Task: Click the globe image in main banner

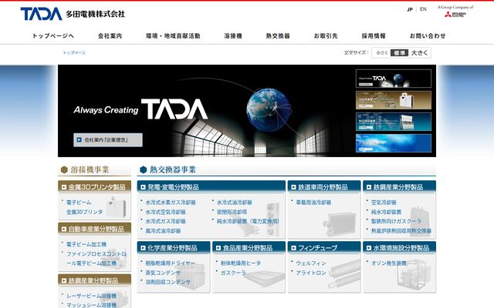Action: point(269,109)
